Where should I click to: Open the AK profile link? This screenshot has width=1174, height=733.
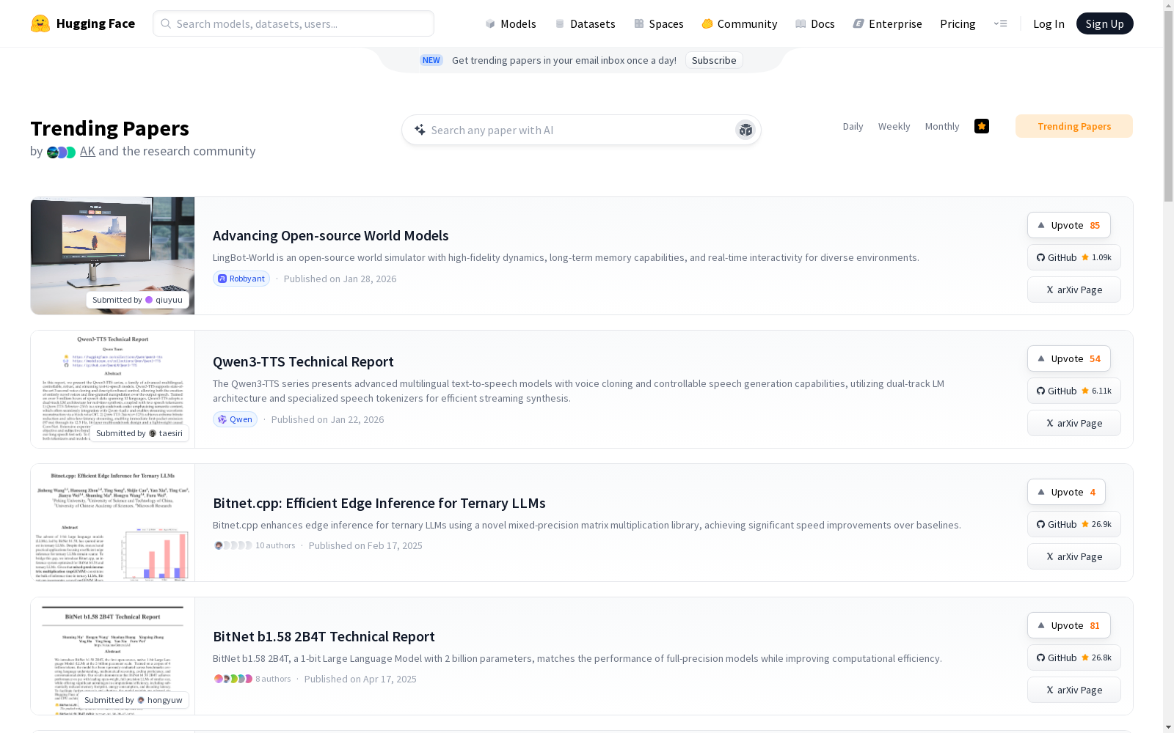pyautogui.click(x=87, y=151)
